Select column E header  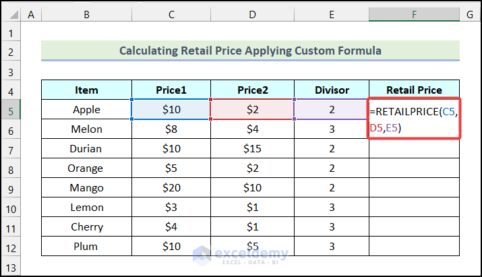(x=332, y=14)
